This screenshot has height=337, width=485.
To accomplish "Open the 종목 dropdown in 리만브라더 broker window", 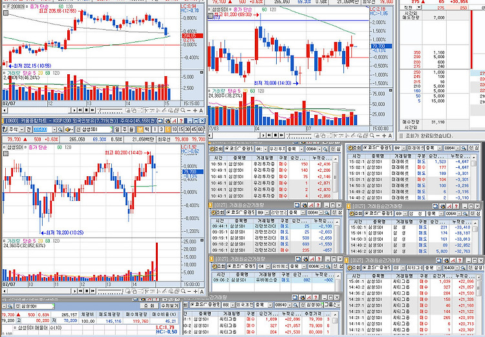I will (303, 213).
